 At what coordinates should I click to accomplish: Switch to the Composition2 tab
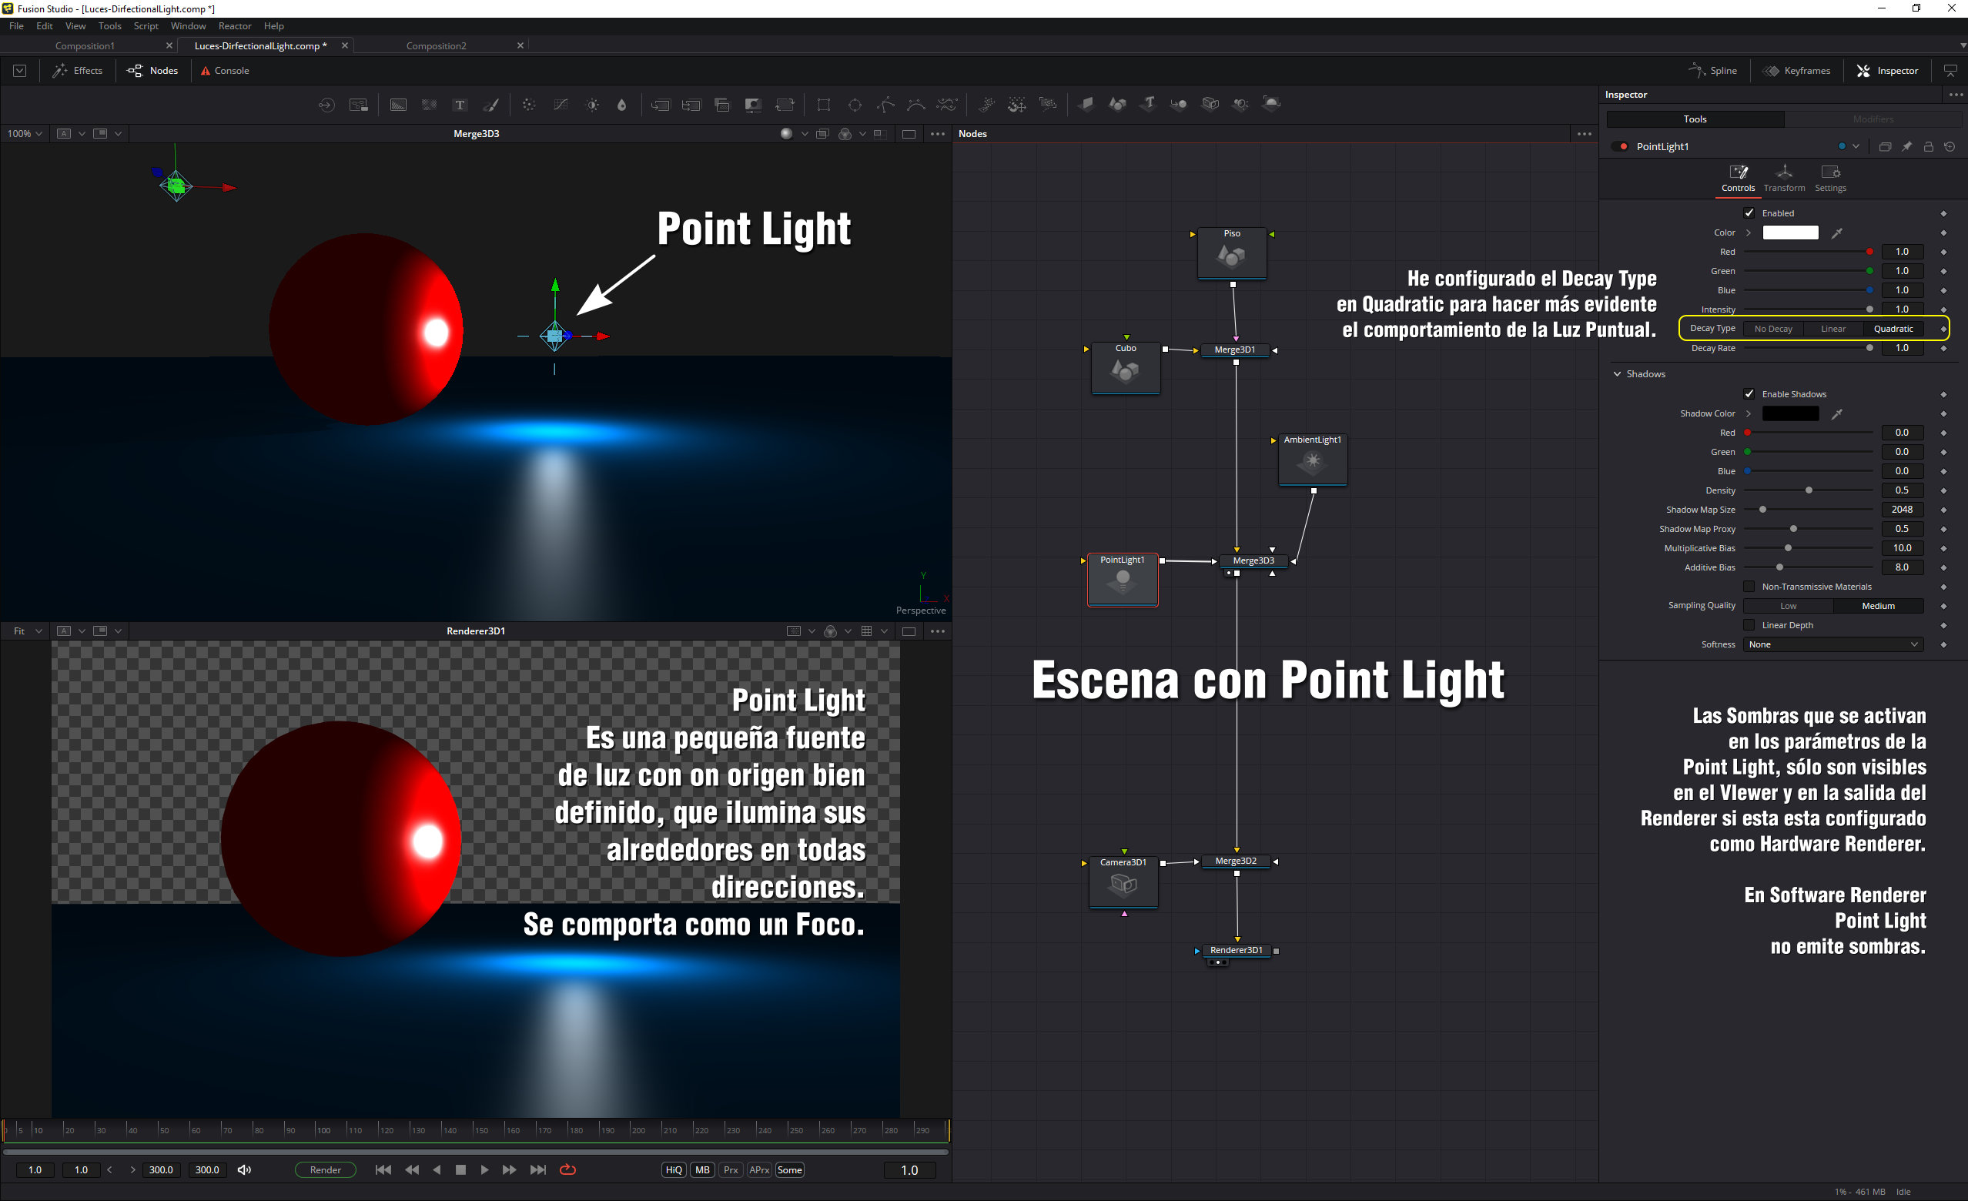click(x=435, y=45)
